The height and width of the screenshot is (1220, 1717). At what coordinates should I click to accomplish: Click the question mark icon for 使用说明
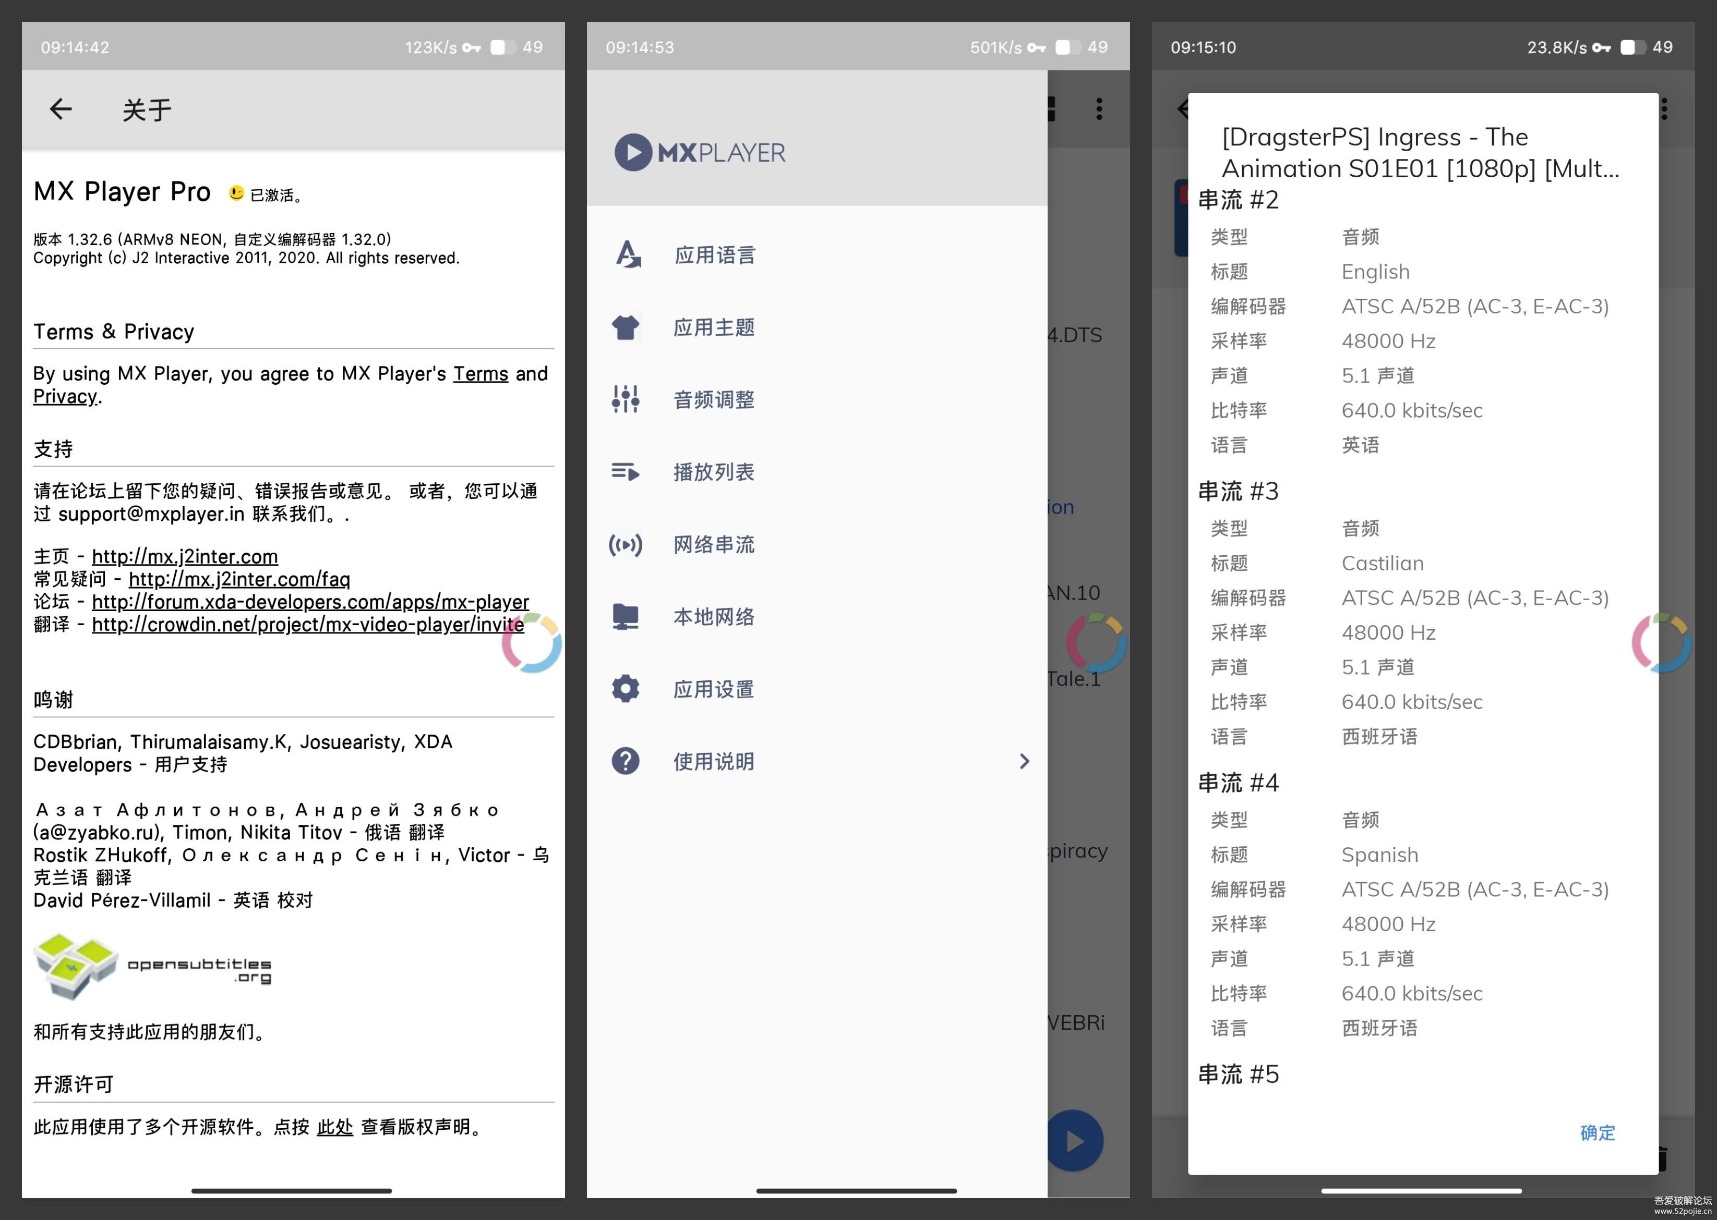tap(626, 761)
